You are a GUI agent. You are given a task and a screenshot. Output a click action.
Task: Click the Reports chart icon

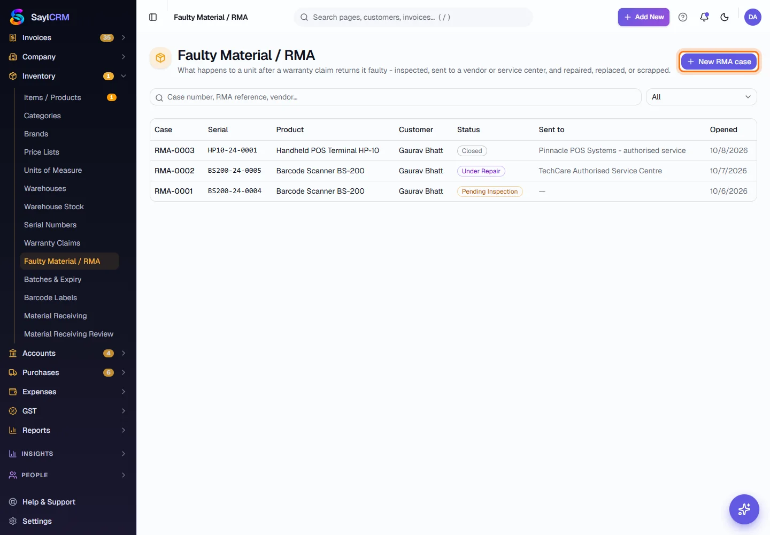tap(13, 430)
